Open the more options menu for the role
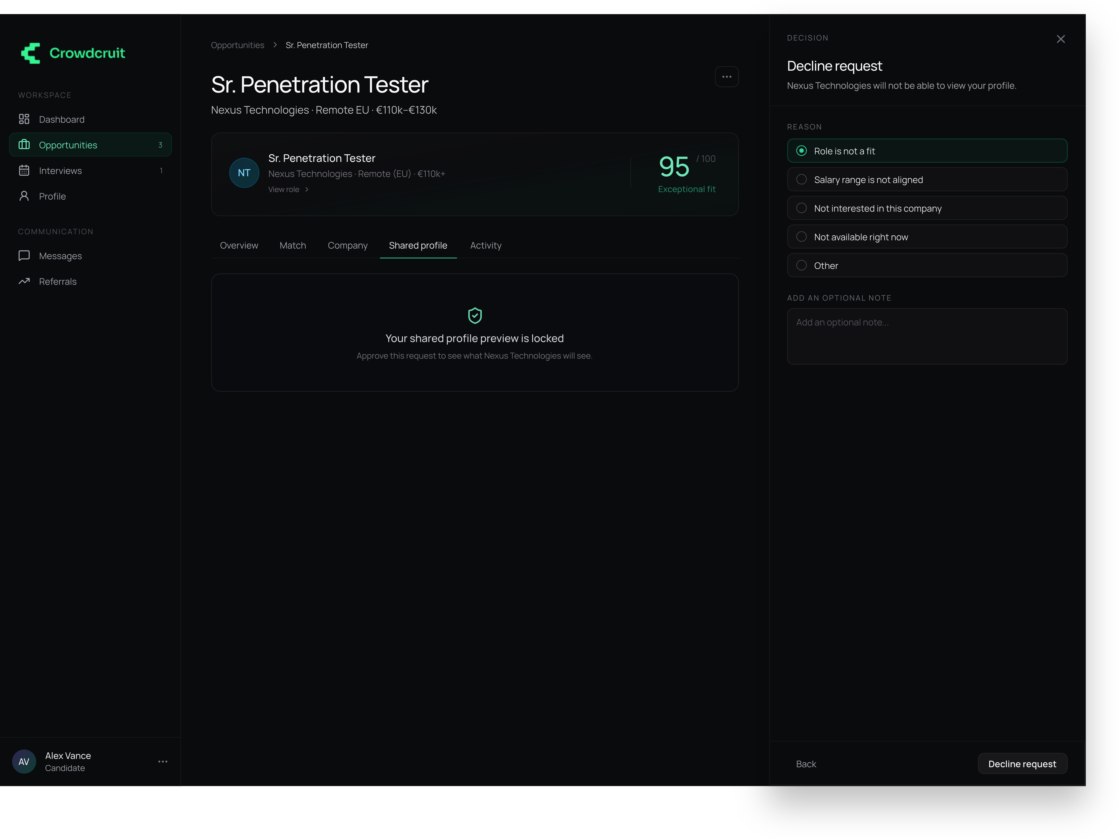Screen dimensions: 1119x838 click(x=726, y=77)
